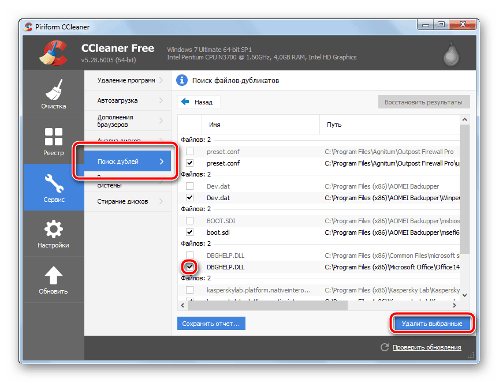Select the Сервис wrench icon
This screenshot has height=383, width=499.
point(54,183)
